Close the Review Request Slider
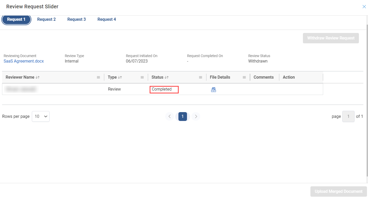This screenshot has height=198, width=368. [364, 7]
